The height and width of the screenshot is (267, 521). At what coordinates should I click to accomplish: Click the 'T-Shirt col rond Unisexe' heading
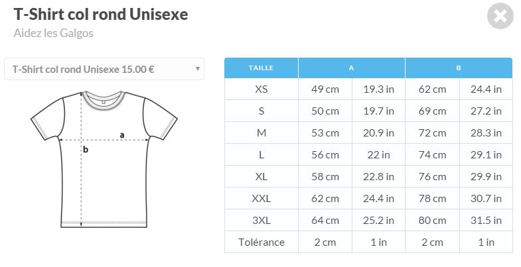(x=101, y=15)
